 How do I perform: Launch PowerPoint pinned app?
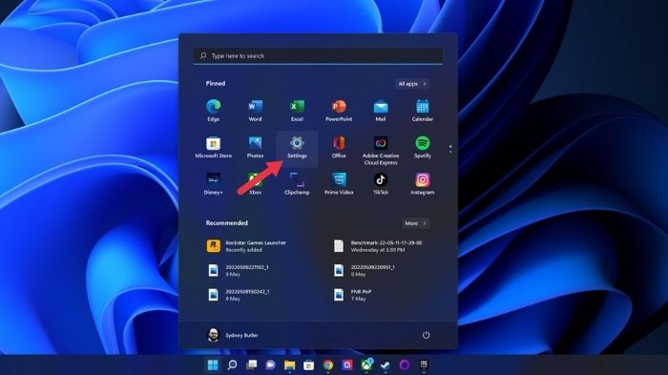(x=339, y=111)
